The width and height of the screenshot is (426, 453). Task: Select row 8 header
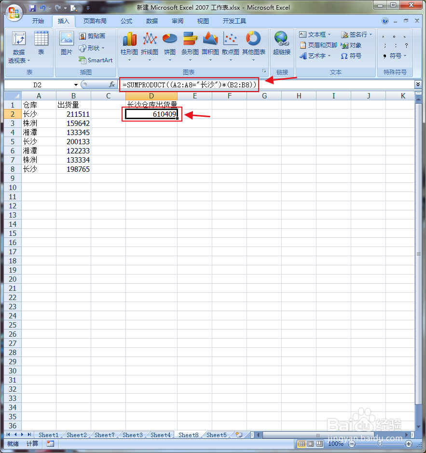click(13, 169)
